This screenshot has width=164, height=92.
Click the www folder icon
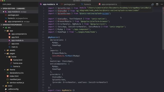pyautogui.click(x=6, y=86)
